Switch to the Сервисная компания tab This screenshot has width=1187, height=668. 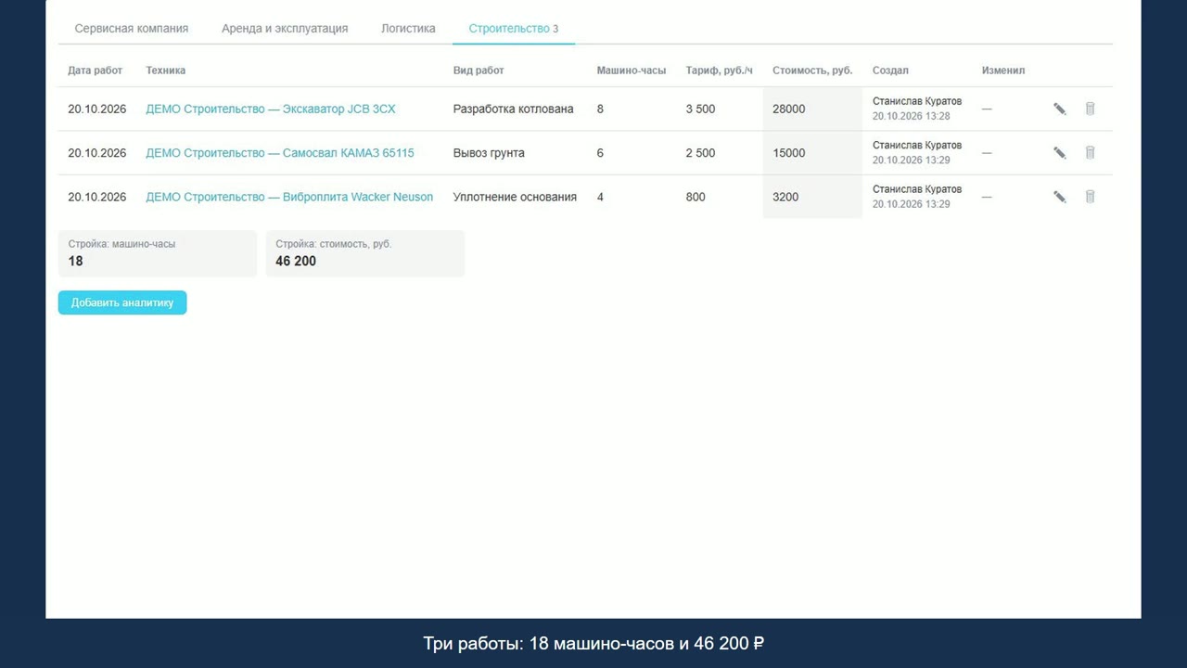click(132, 29)
